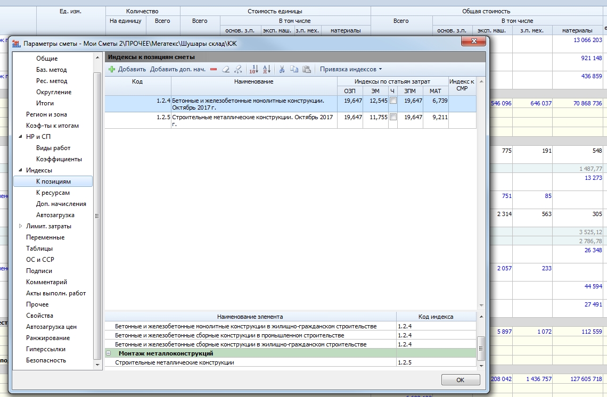Select row Строительные металлические конструкции. Октябрь 2017

click(290, 120)
